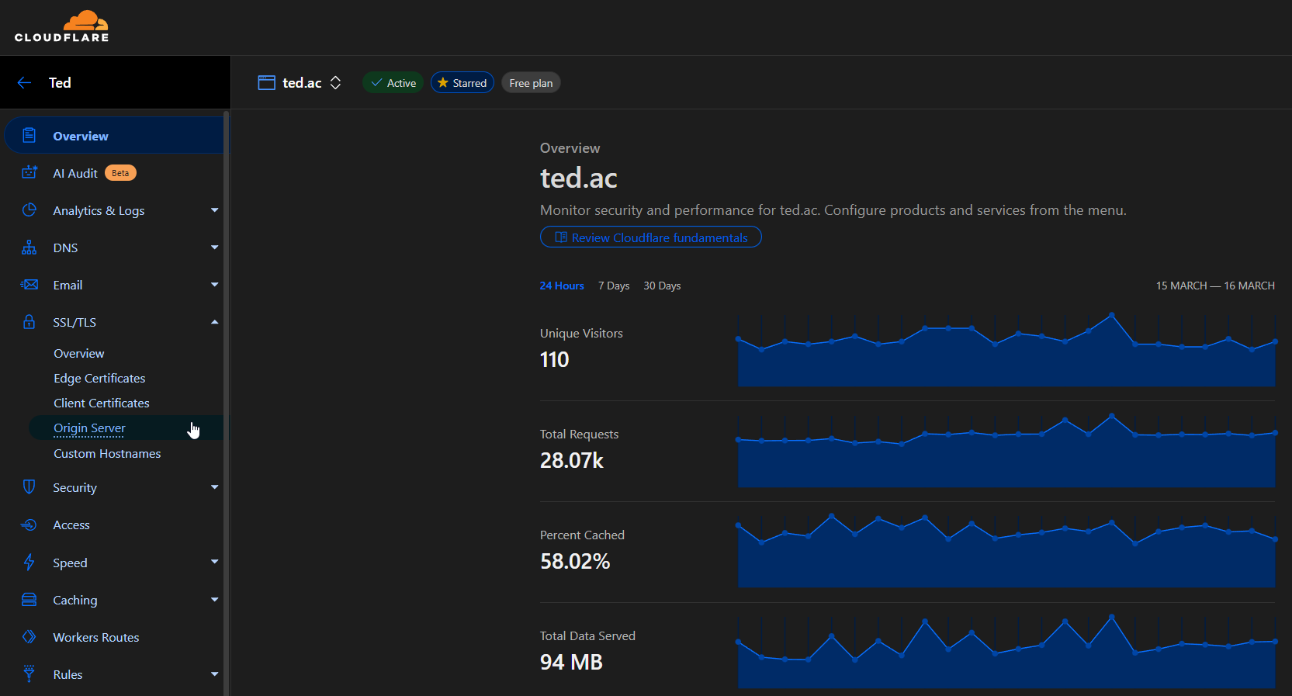The height and width of the screenshot is (696, 1292).
Task: Select the Workers Routes diamond icon
Action: tap(29, 637)
